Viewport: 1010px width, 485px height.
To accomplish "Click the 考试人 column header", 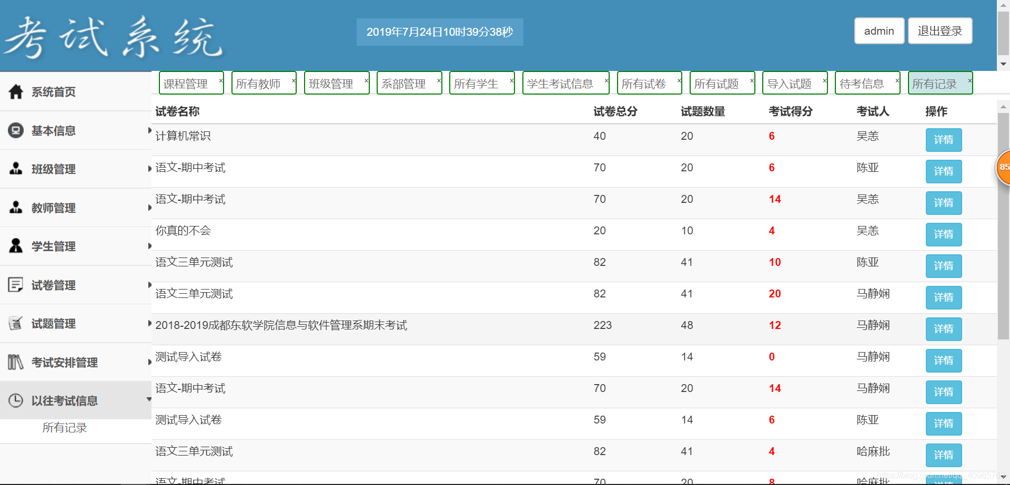I will point(873,111).
